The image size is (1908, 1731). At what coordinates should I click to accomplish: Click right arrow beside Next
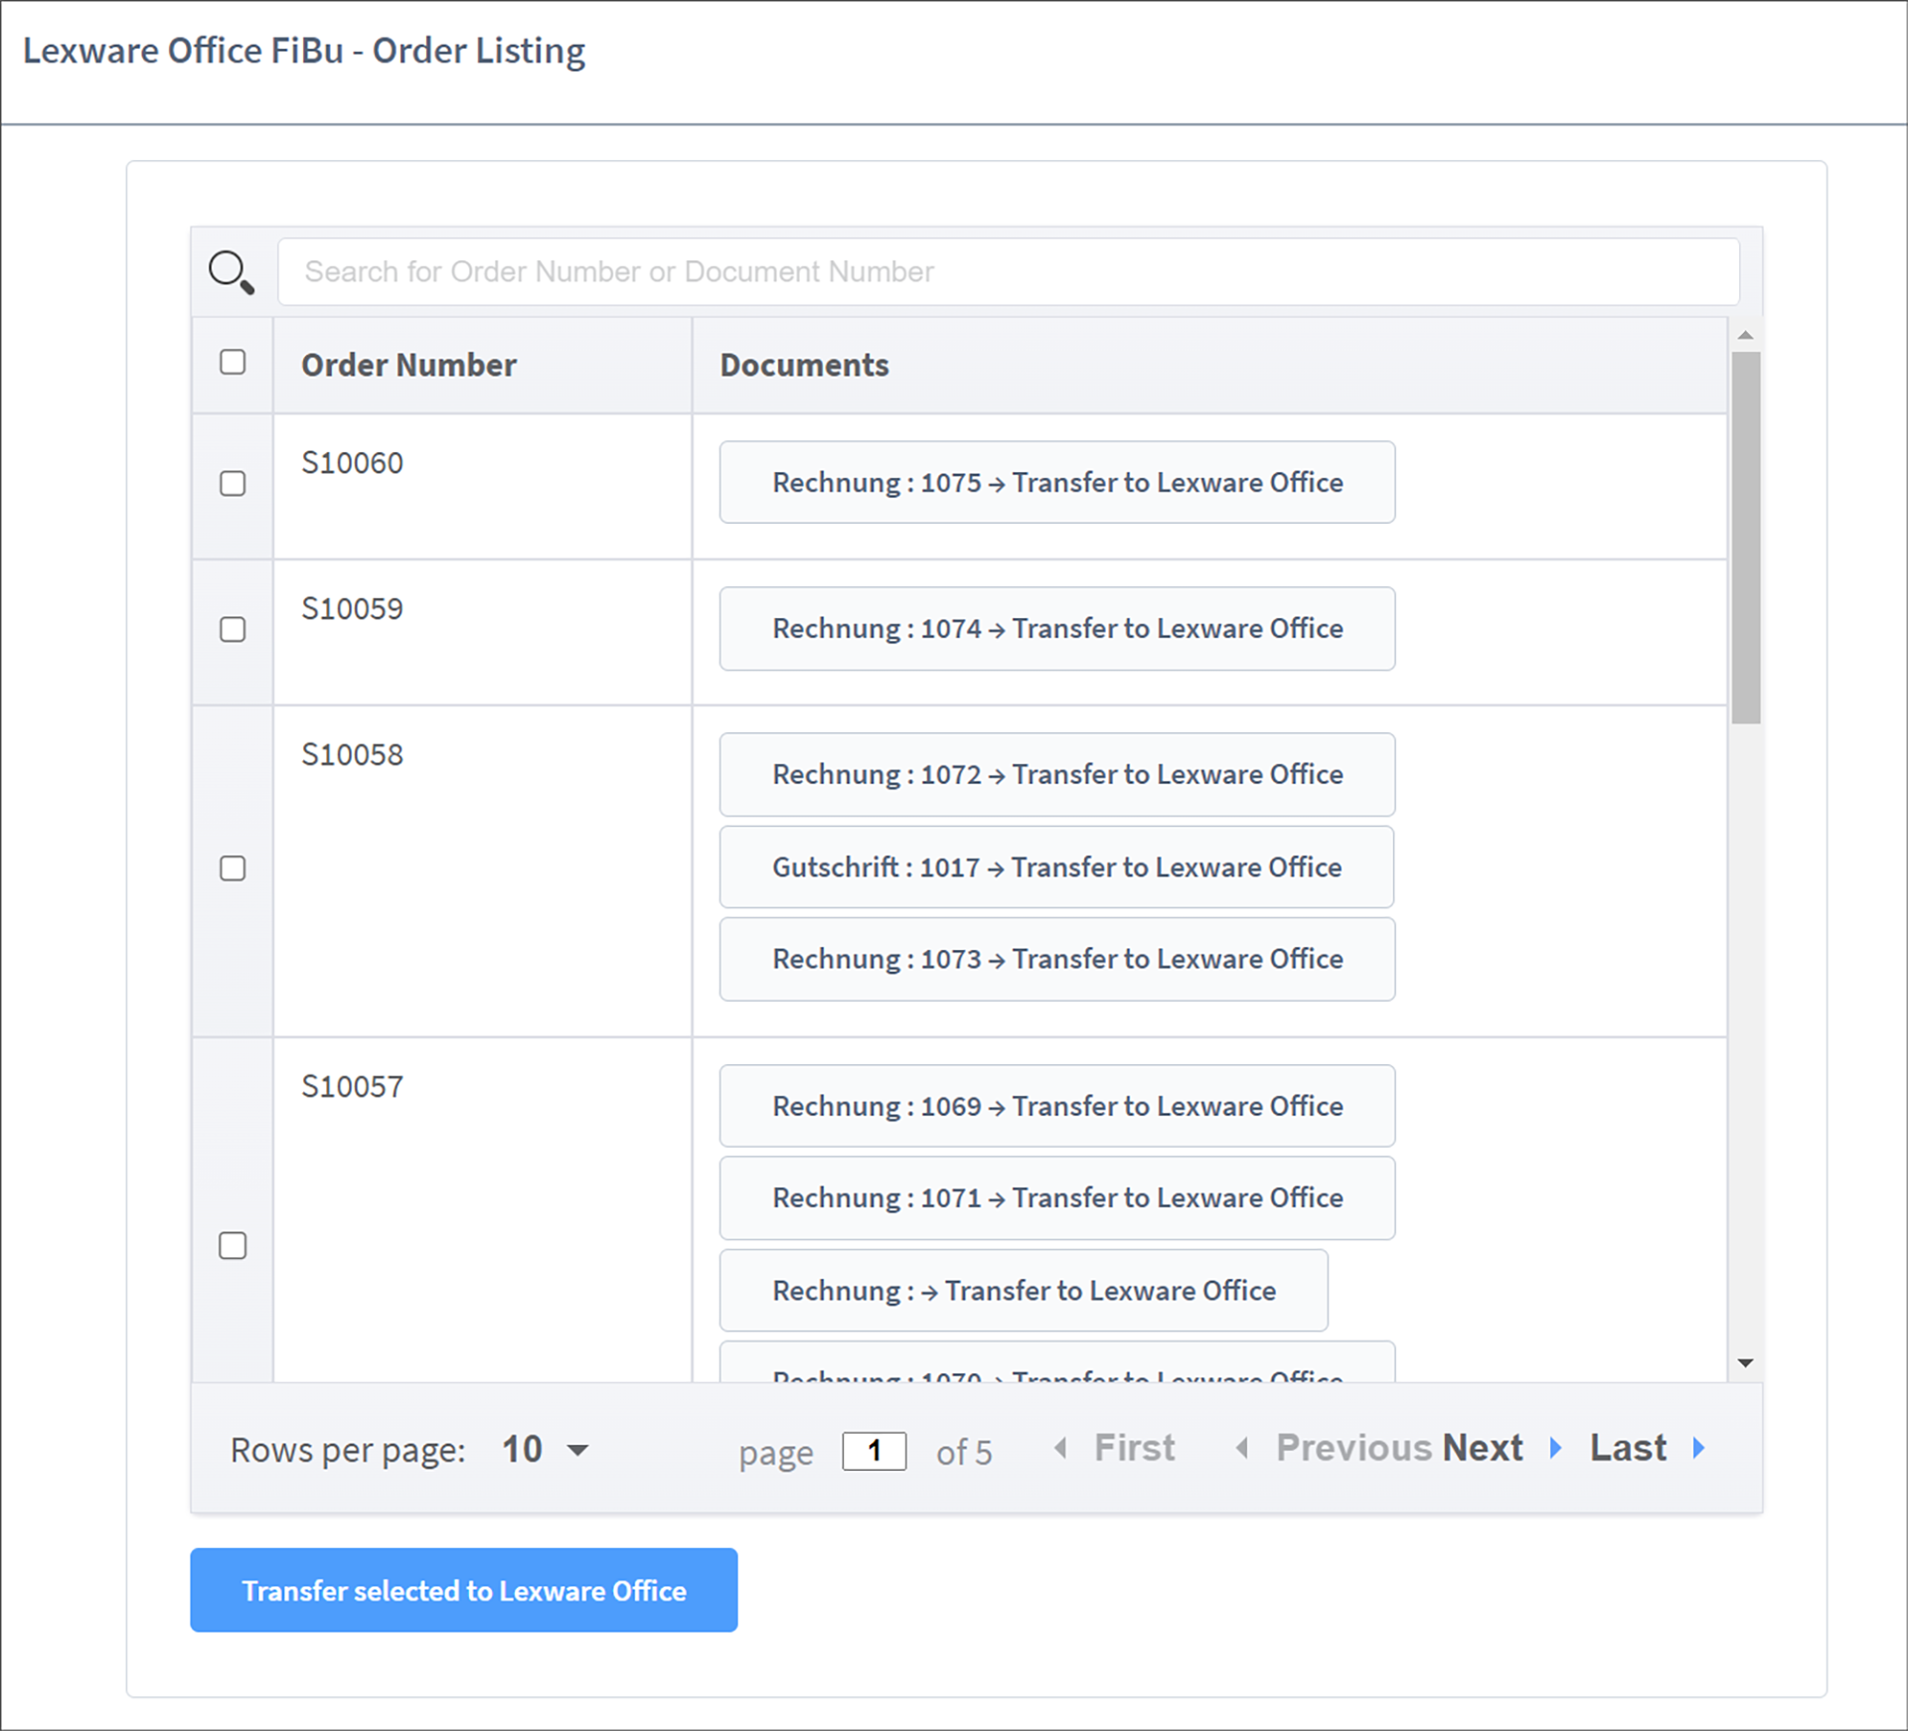(x=1556, y=1448)
